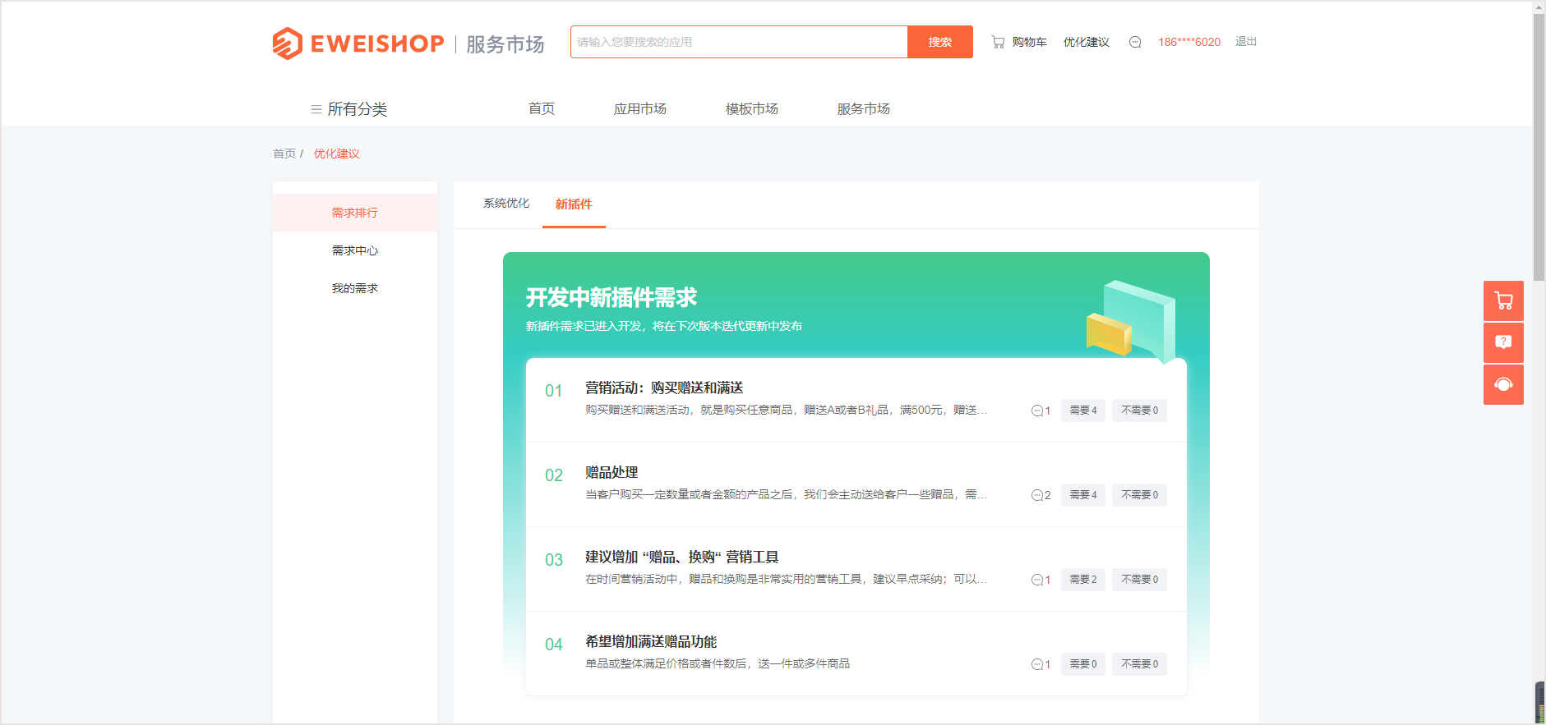Click comment icon on 赠品处理 item

click(x=1037, y=495)
